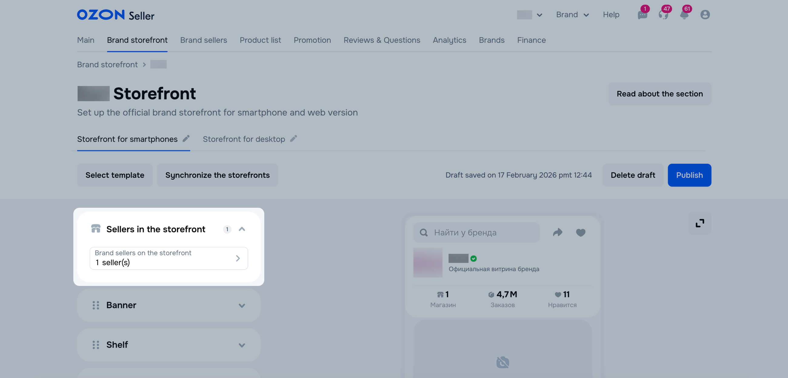This screenshot has height=378, width=788.
Task: Click the heart favorite icon in preview
Action: [x=581, y=232]
